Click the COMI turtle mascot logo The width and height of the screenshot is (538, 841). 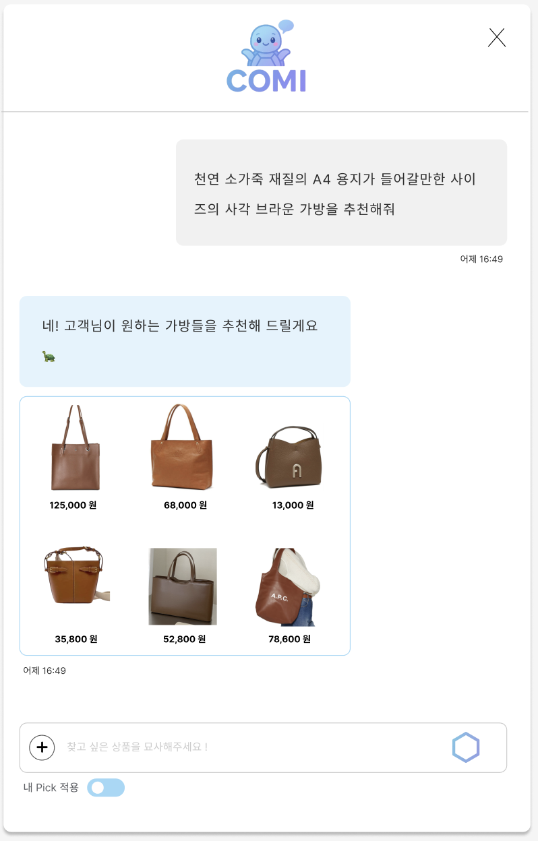click(267, 57)
